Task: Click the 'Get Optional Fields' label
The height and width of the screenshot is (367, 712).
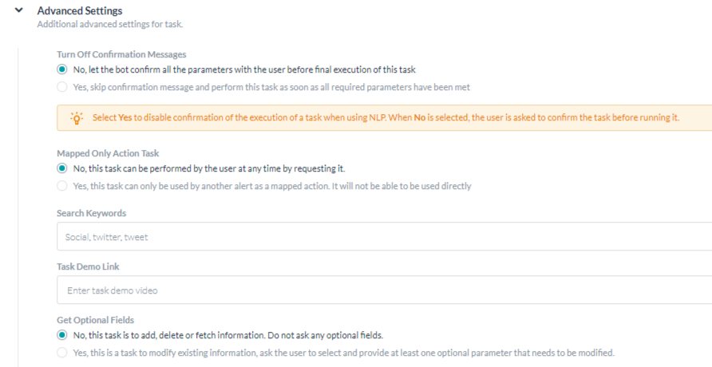Action: [x=96, y=320]
